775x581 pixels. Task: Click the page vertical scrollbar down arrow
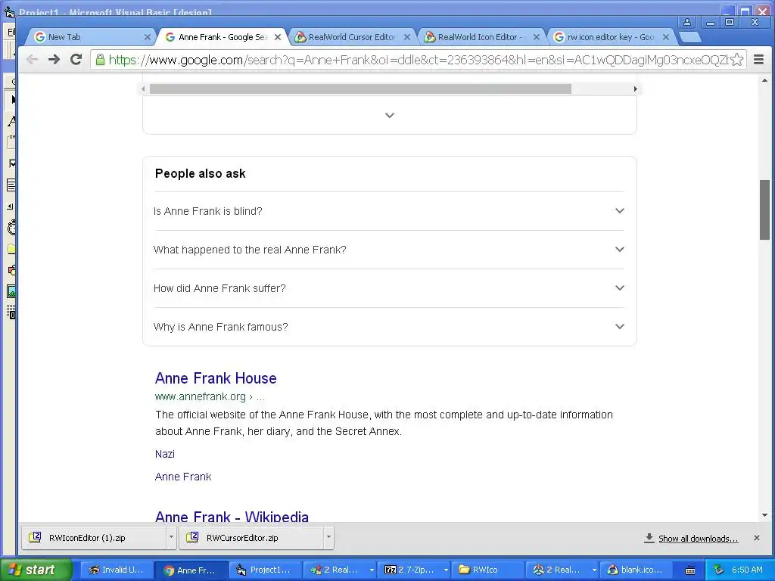click(x=764, y=514)
